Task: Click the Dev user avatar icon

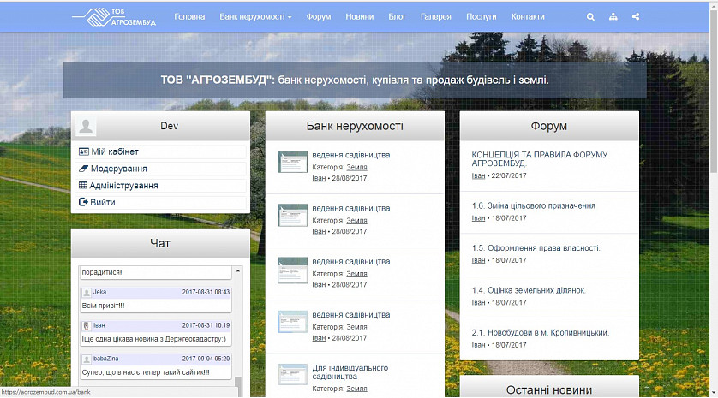Action: coord(86,126)
